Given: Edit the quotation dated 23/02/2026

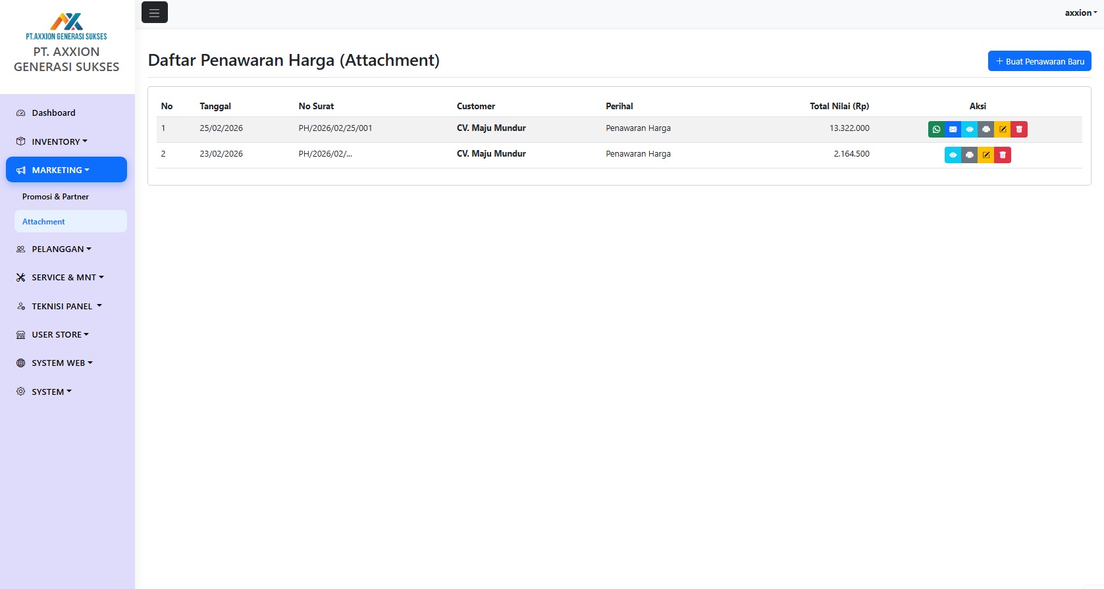Looking at the screenshot, I should 986,155.
